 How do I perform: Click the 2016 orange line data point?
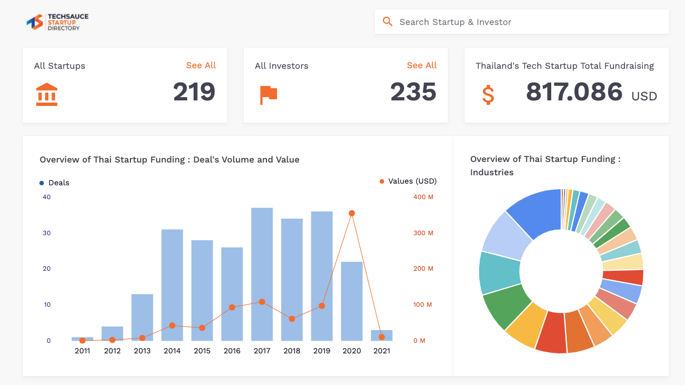[x=232, y=307]
